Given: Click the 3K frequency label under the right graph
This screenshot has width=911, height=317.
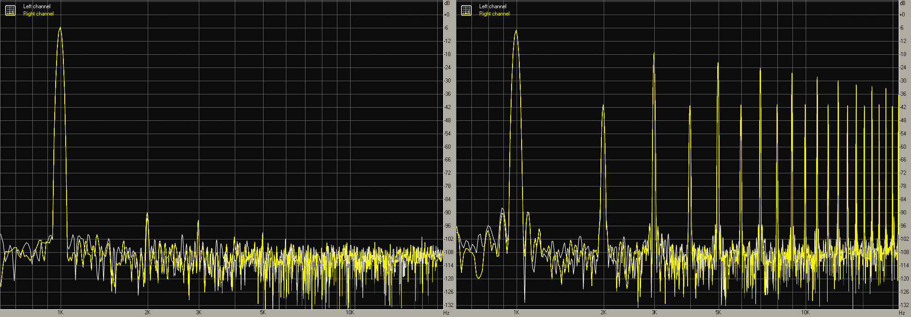Looking at the screenshot, I should tap(654, 312).
